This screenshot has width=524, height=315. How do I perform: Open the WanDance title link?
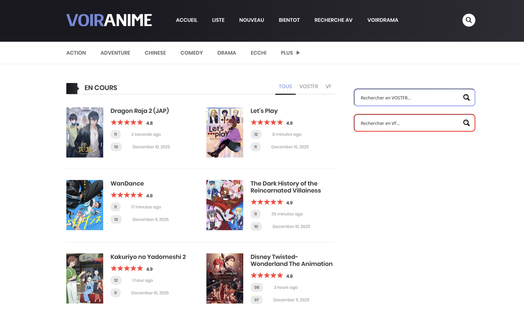127,184
